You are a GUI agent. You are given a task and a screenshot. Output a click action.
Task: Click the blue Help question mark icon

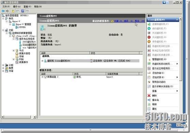click(23, 11)
